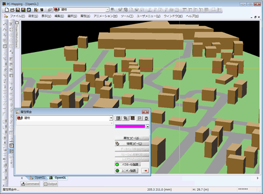Click the Redo arrow in left toolbar
This screenshot has width=263, height=194.
point(5,29)
